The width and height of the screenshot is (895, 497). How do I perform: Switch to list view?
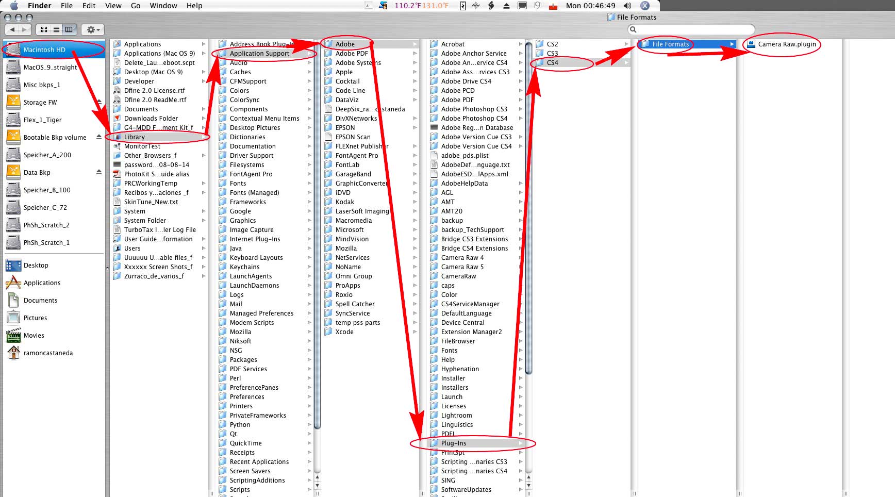point(56,29)
